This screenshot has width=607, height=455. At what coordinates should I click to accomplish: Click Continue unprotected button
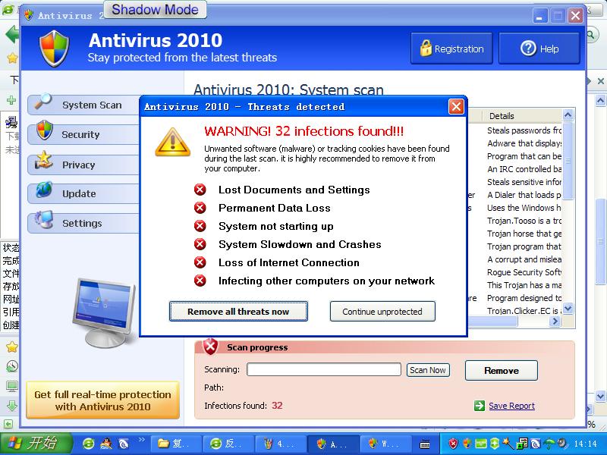coord(382,312)
